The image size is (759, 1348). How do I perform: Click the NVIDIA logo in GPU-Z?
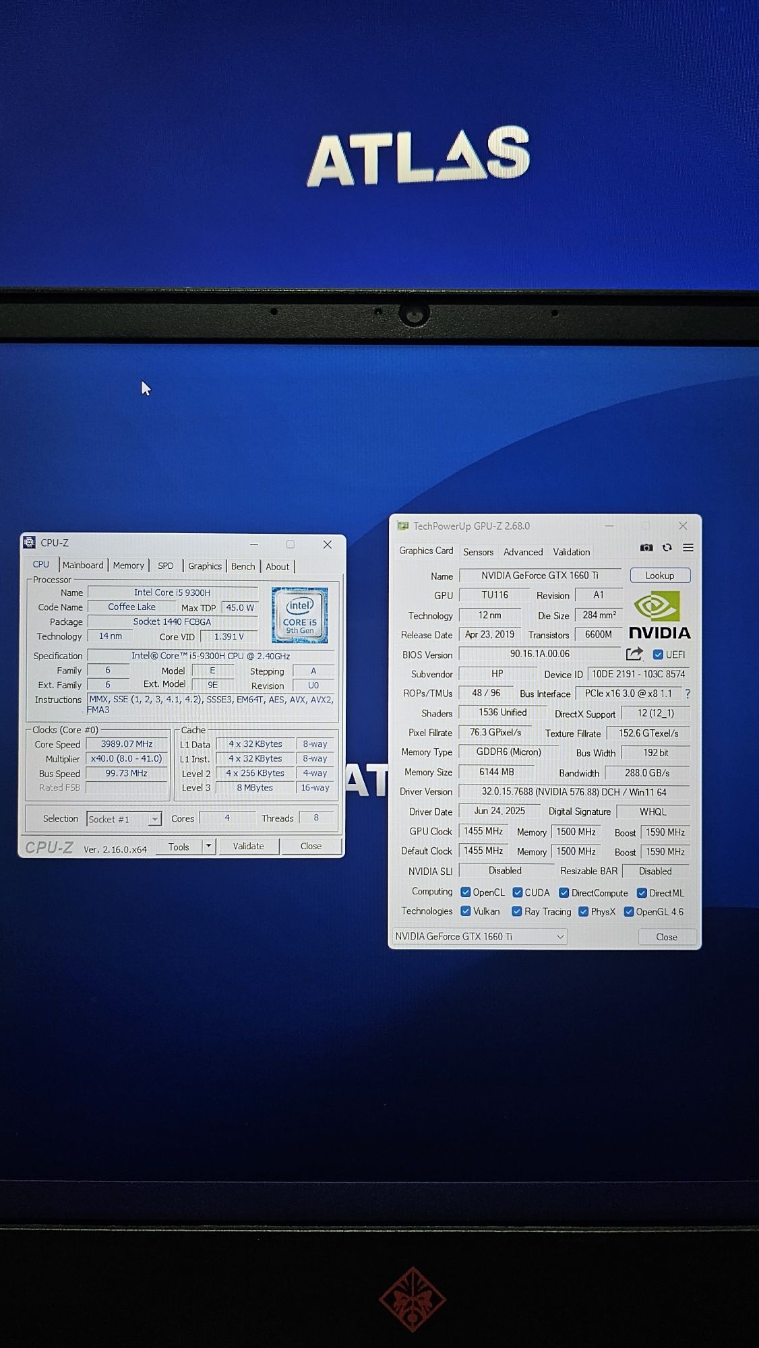(x=659, y=615)
